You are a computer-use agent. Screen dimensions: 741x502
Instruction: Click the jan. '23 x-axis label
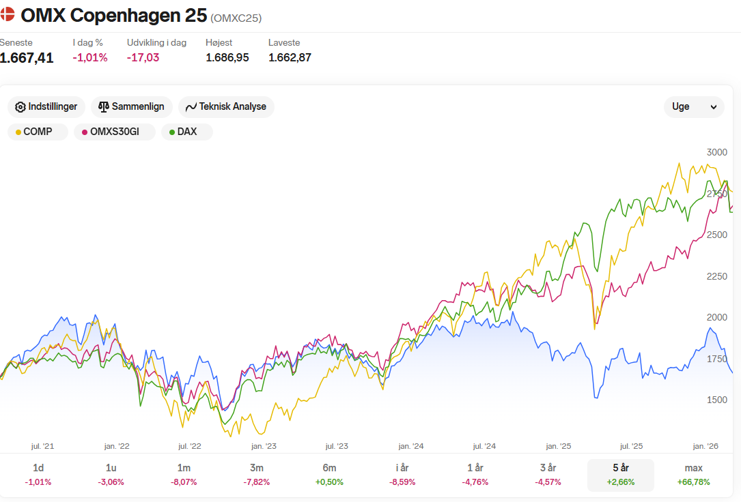pos(264,446)
